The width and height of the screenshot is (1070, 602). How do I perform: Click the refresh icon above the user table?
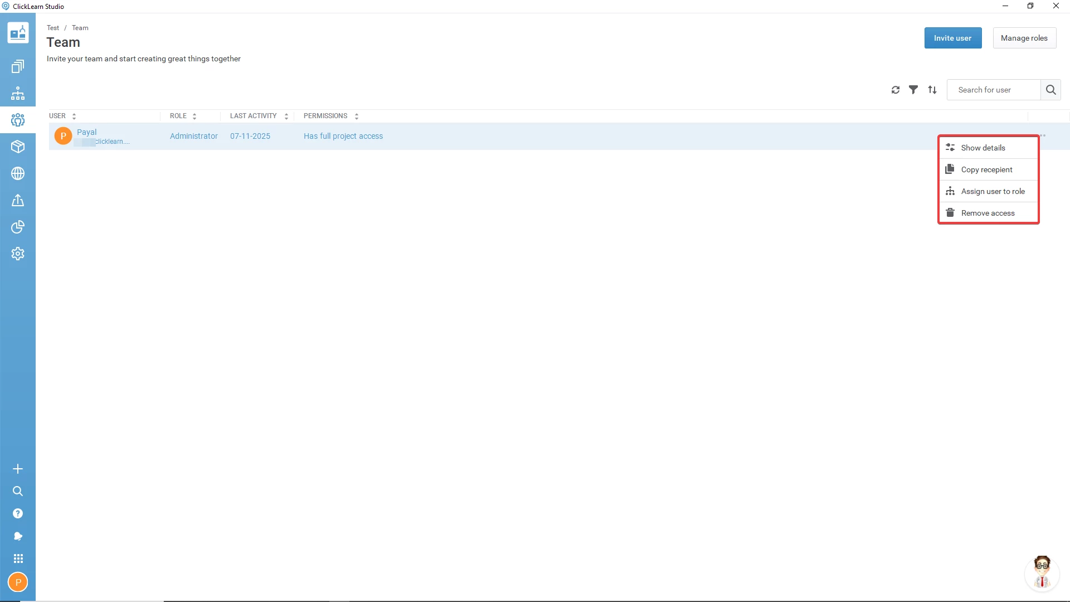[x=896, y=90]
